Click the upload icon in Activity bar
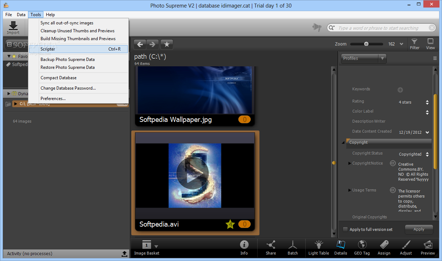The width and height of the screenshot is (442, 261). tap(124, 253)
